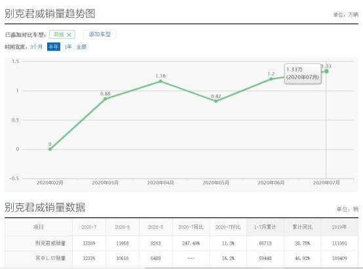363x269 pixels.
Task: Click the 2019年 column header
Action: pos(339,227)
